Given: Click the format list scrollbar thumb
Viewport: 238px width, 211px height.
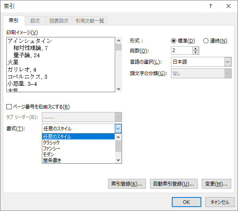Looking at the screenshot, I should click(x=118, y=146).
